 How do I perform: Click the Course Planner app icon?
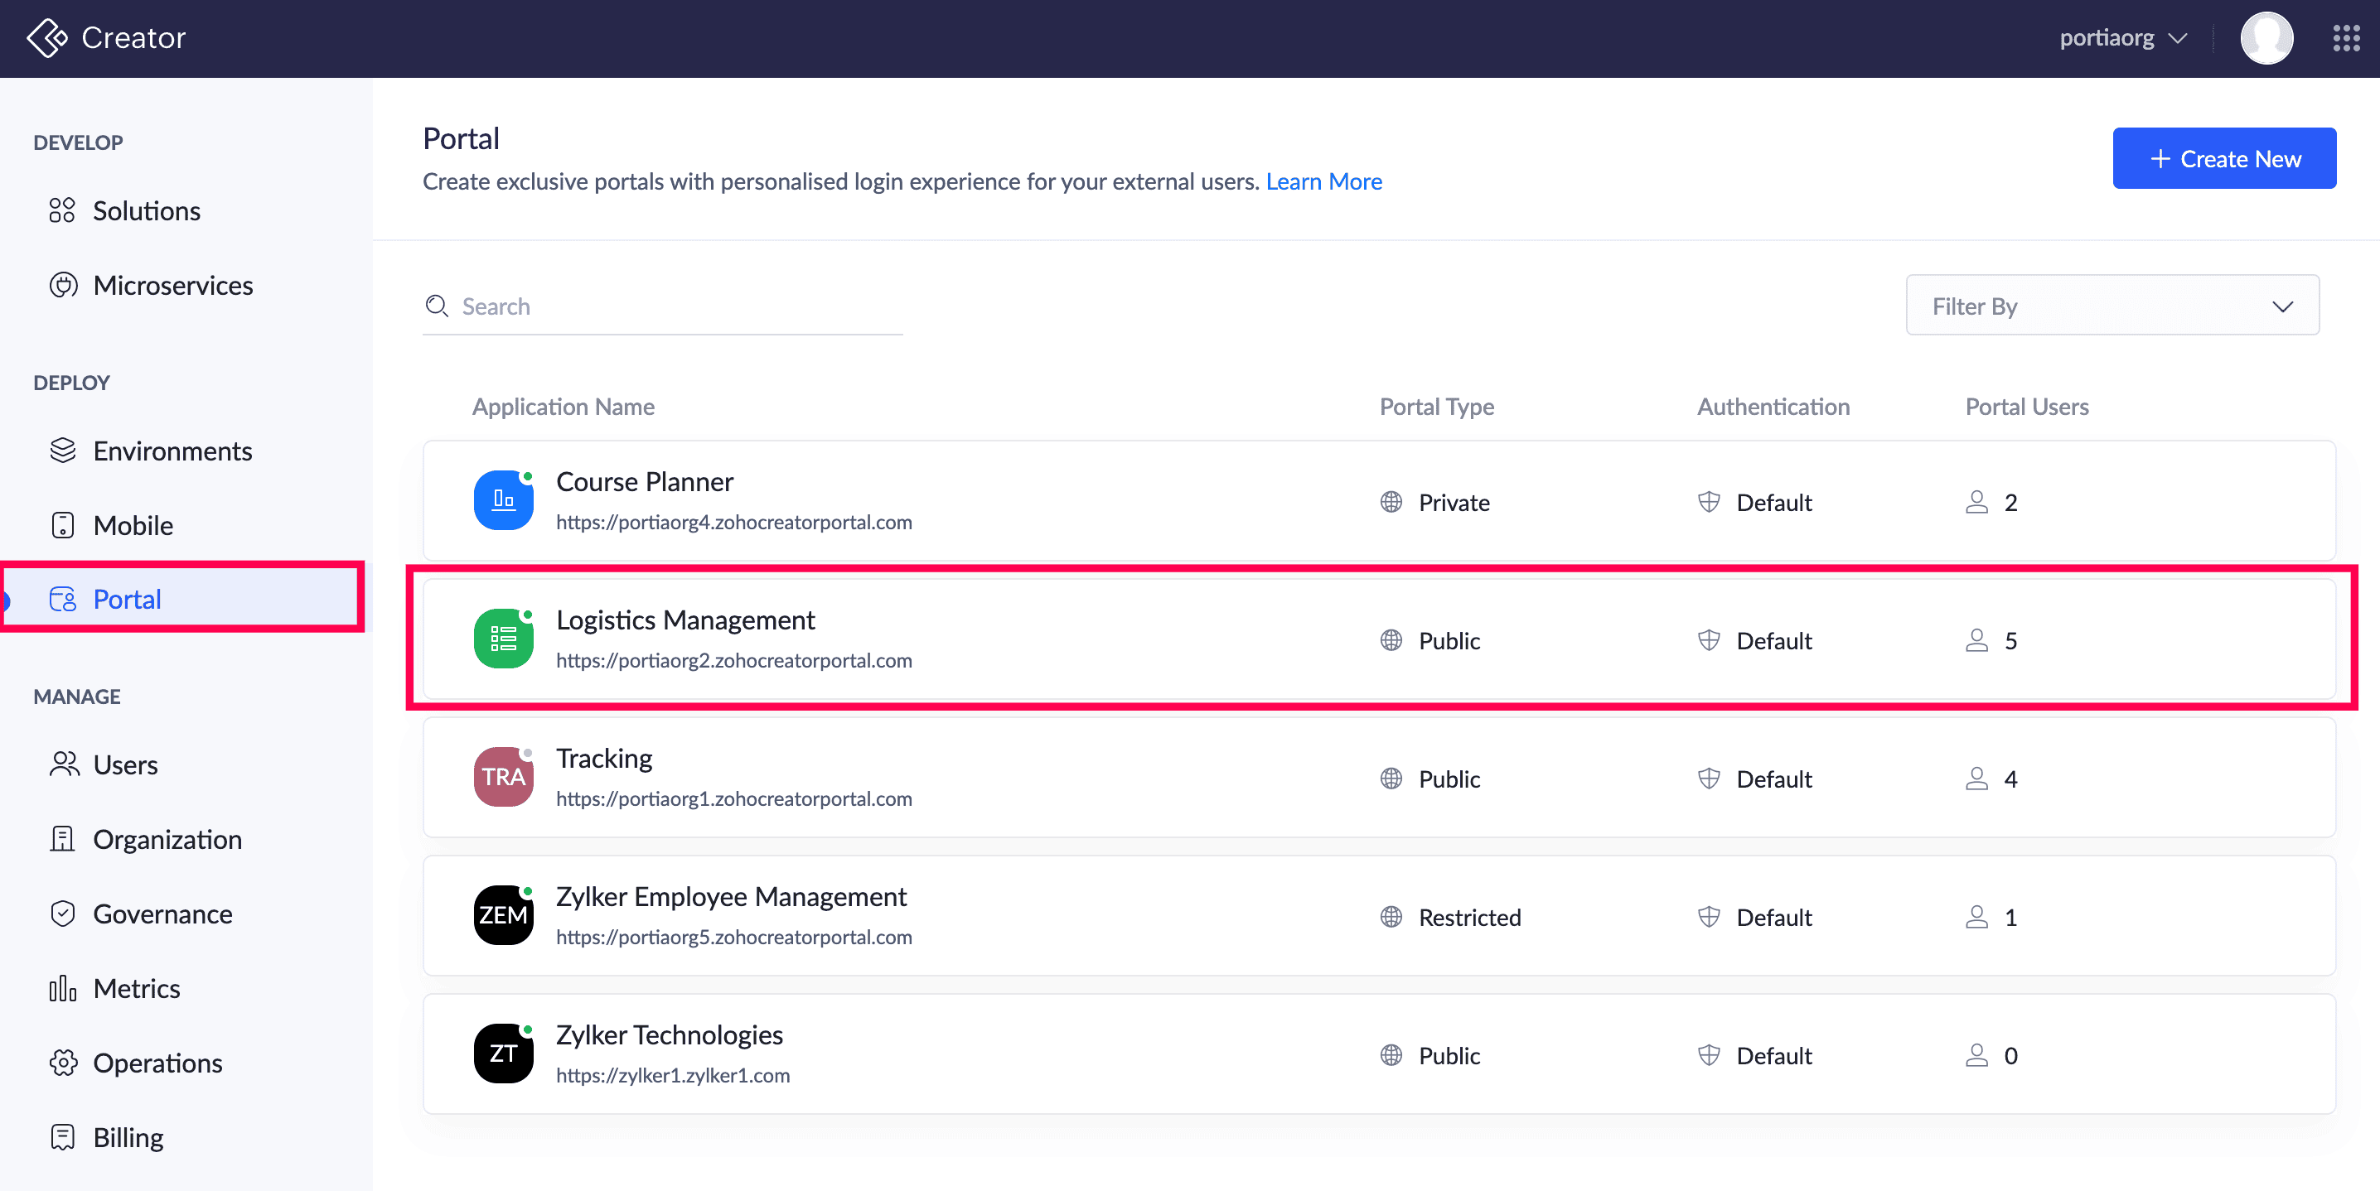point(503,500)
